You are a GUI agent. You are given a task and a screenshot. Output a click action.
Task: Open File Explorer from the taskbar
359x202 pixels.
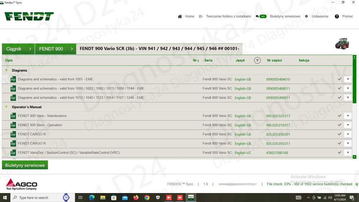[x=103, y=197]
